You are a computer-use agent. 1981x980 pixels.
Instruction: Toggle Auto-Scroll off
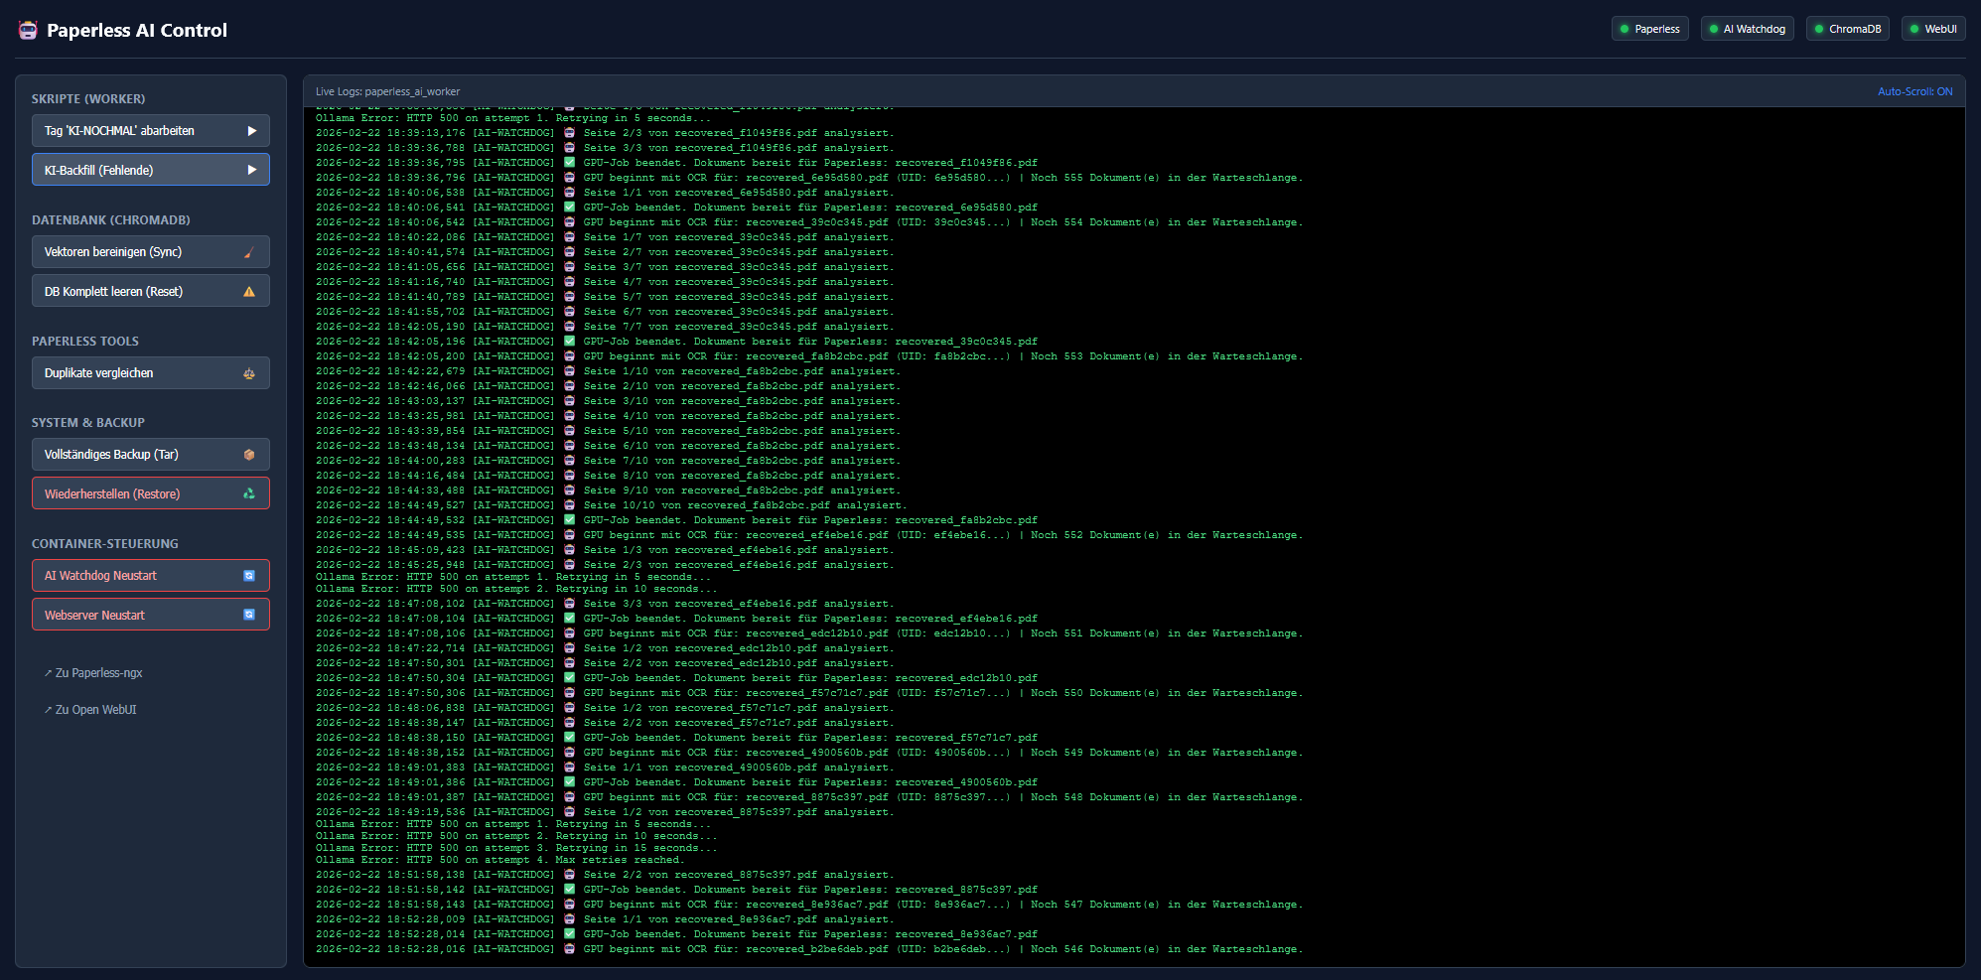coord(1913,91)
